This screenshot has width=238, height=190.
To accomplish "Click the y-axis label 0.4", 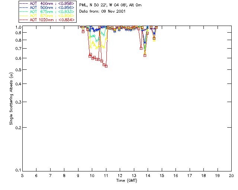I will click(18, 84).
